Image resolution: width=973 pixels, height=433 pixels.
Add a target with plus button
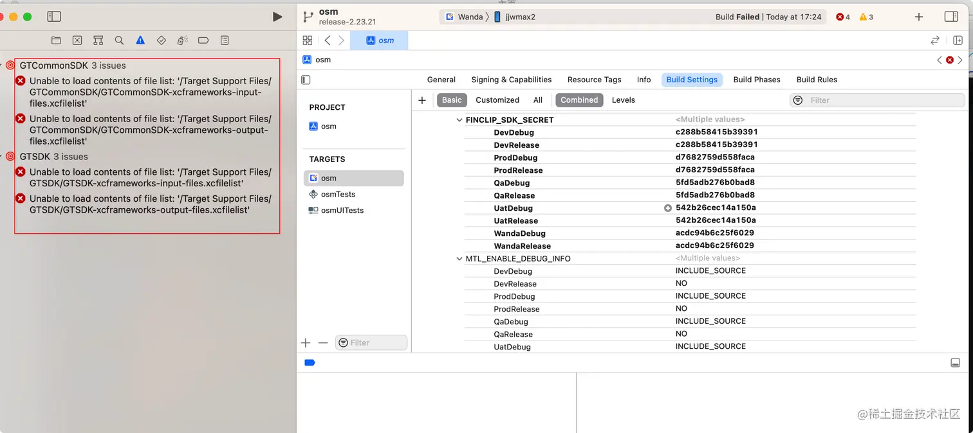click(x=306, y=343)
